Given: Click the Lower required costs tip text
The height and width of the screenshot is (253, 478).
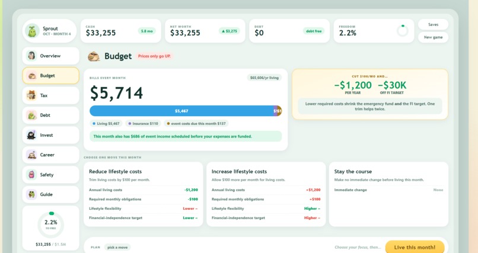Looking at the screenshot, I should click(x=370, y=106).
